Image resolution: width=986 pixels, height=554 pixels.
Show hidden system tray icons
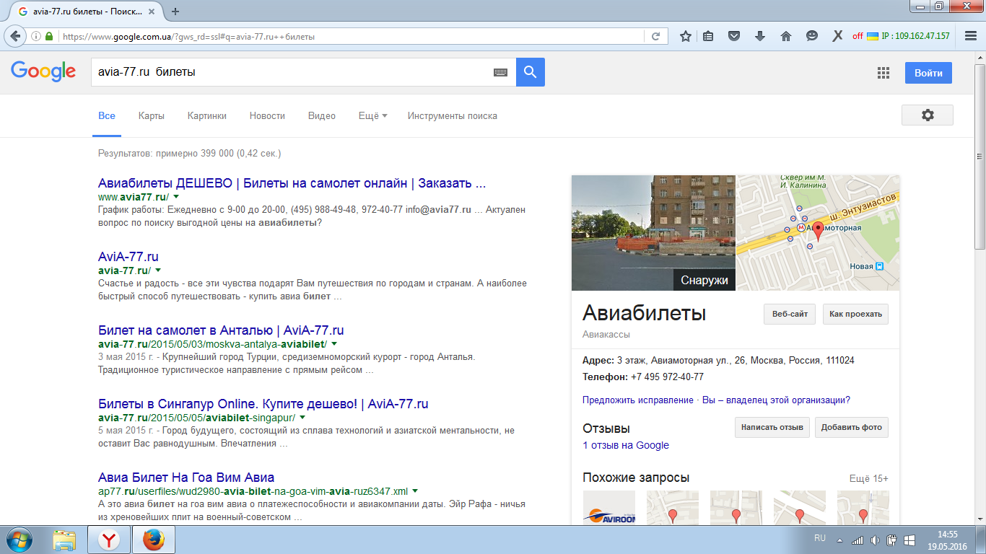[x=839, y=540]
